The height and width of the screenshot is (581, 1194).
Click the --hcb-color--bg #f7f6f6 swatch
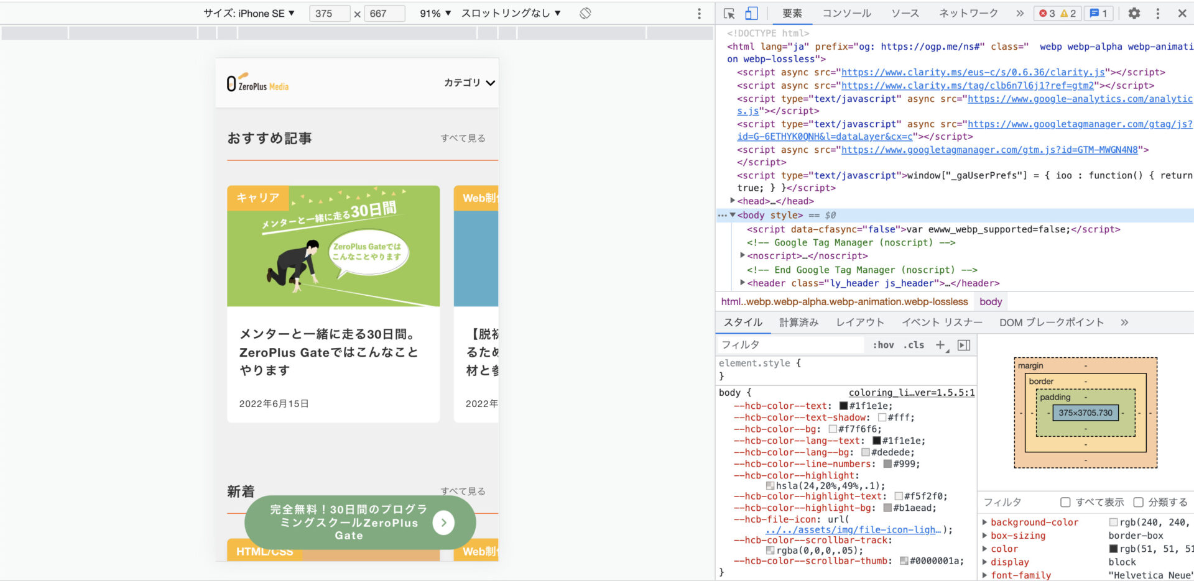[833, 429]
